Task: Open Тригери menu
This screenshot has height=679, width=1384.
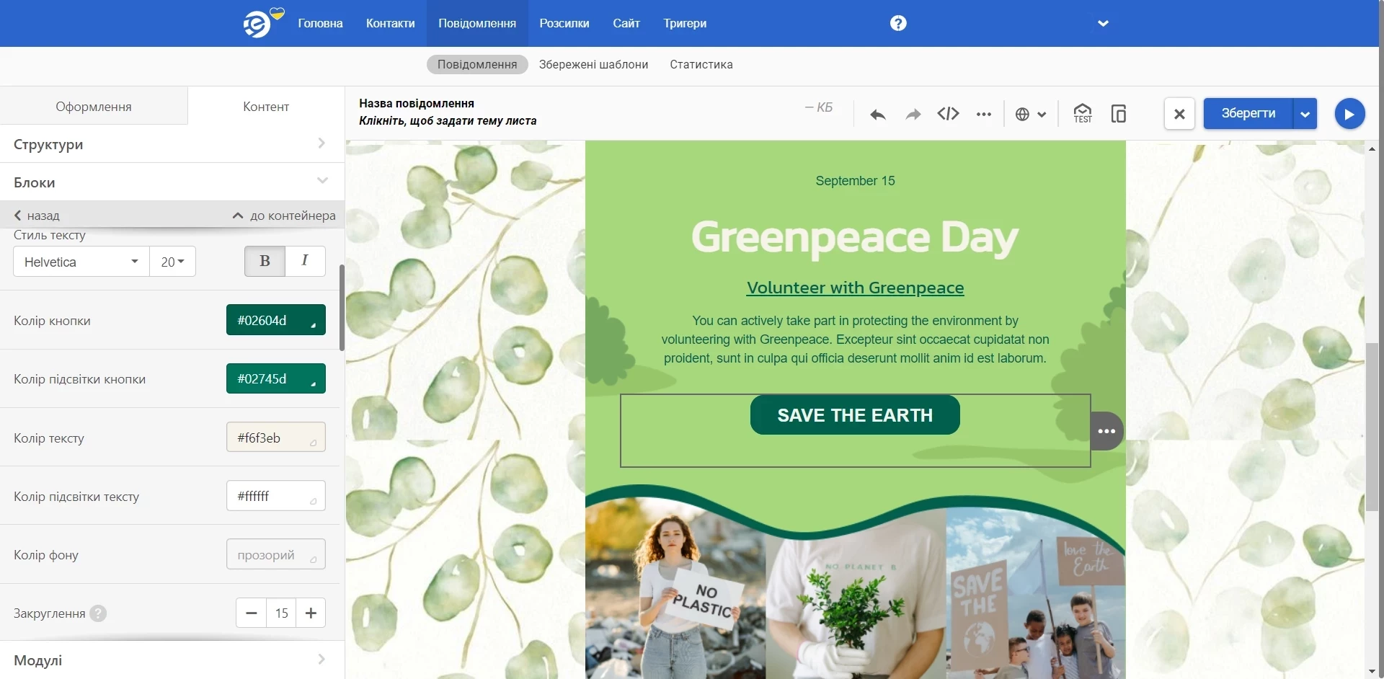Action: point(685,23)
